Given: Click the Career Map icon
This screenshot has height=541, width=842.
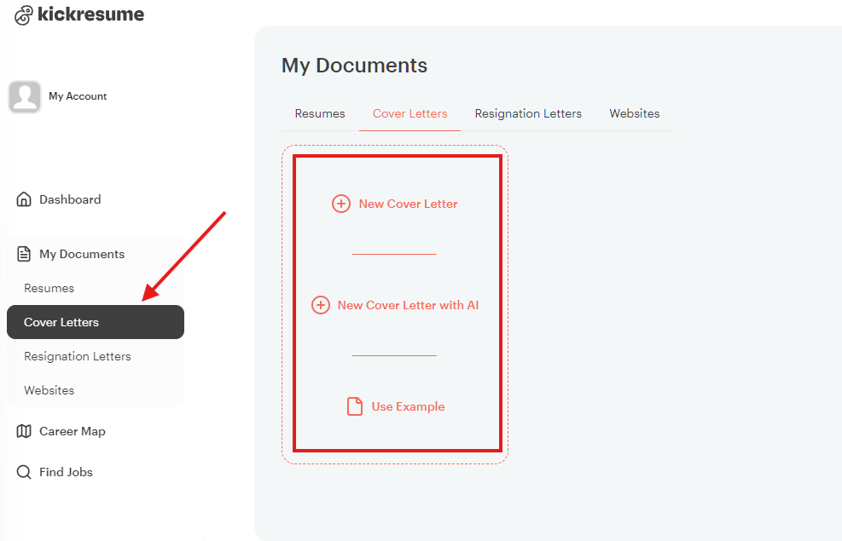Looking at the screenshot, I should click(x=24, y=431).
